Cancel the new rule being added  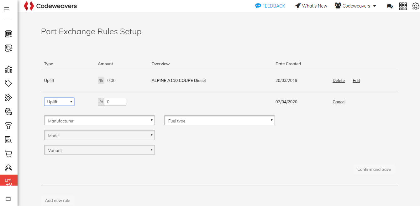coord(339,102)
